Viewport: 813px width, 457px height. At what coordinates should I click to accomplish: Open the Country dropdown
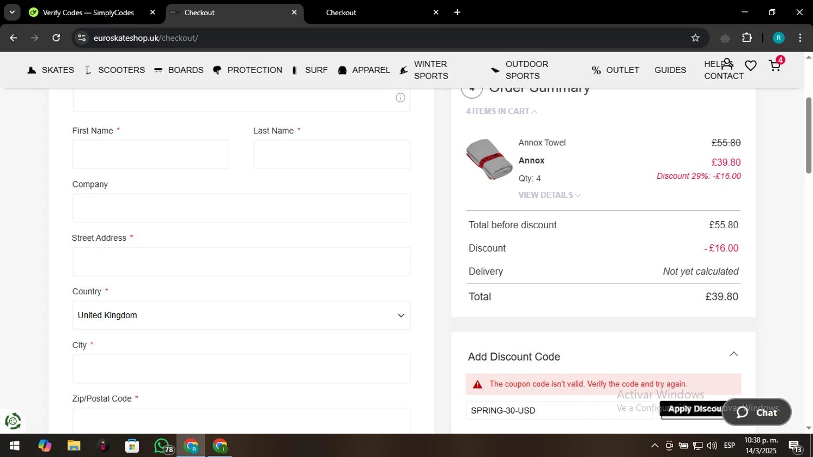(x=241, y=316)
